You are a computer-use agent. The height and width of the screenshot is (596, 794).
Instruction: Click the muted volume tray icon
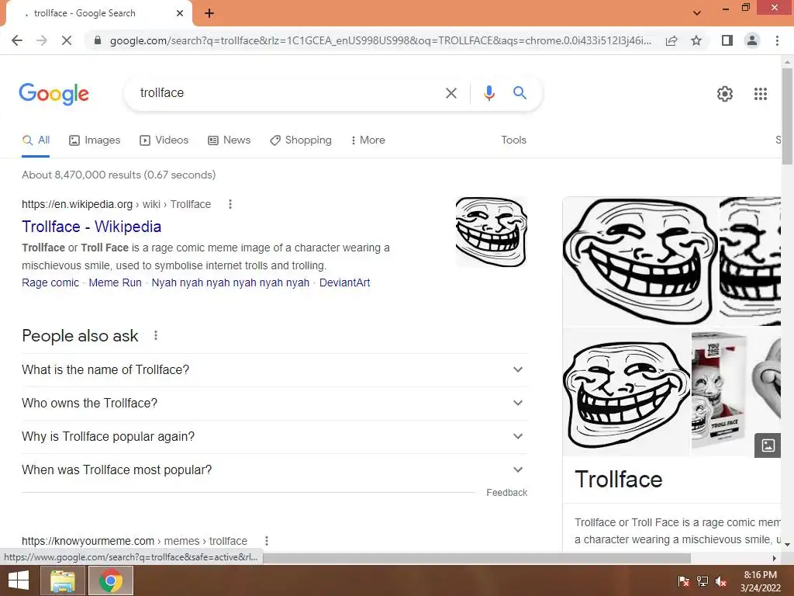pyautogui.click(x=721, y=581)
